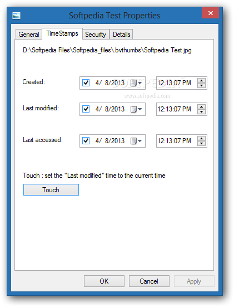Open the Security tab
Image resolution: width=234 pixels, height=307 pixels.
(x=96, y=35)
